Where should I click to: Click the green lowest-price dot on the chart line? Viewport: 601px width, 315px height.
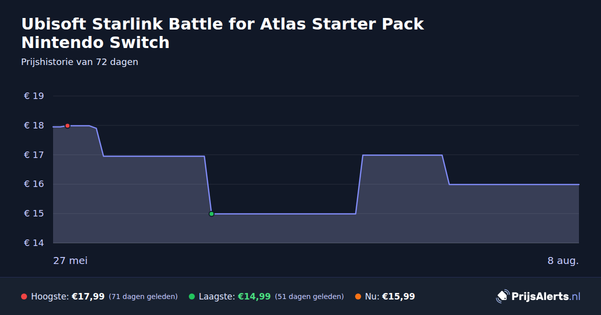(x=211, y=214)
